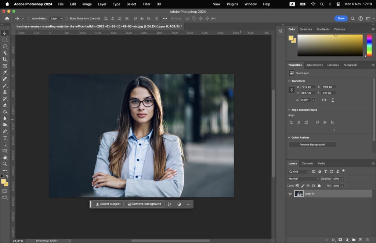Click the Layer 0 thumbnail
This screenshot has width=376, height=243.
tap(299, 193)
